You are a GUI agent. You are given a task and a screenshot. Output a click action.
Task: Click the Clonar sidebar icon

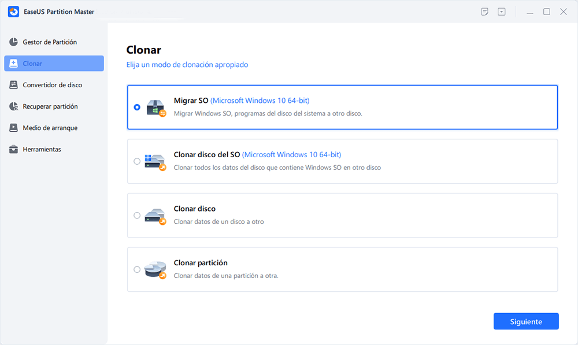coord(14,64)
